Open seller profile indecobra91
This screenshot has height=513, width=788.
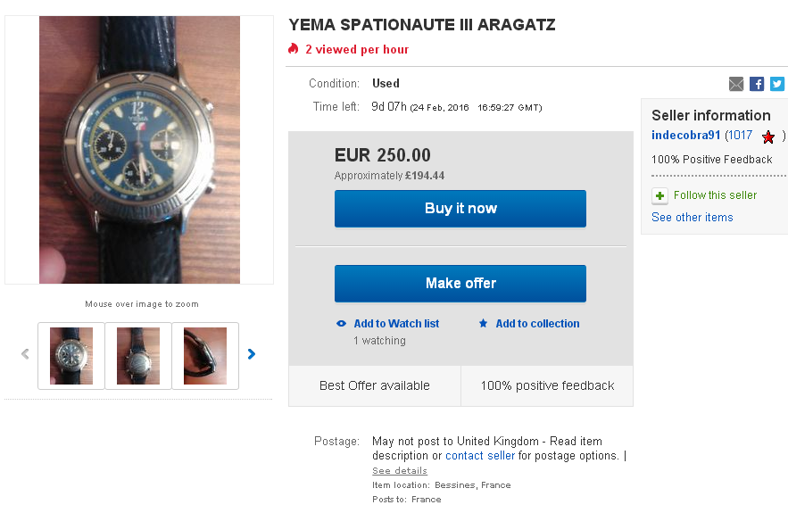[685, 136]
